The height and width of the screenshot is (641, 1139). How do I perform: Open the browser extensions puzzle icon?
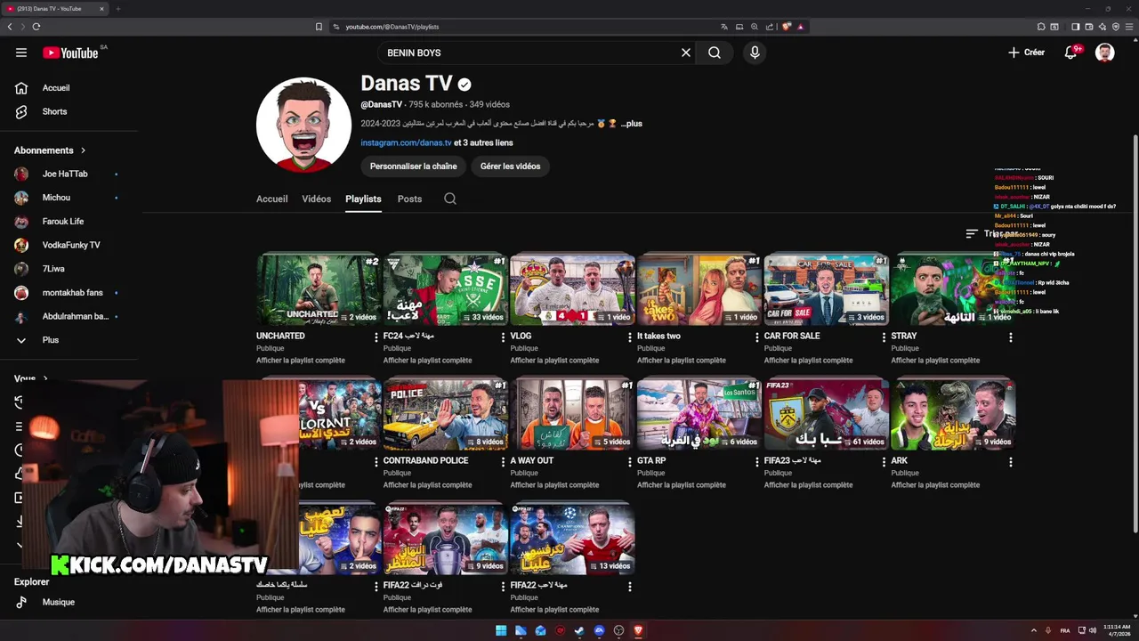tap(1041, 27)
